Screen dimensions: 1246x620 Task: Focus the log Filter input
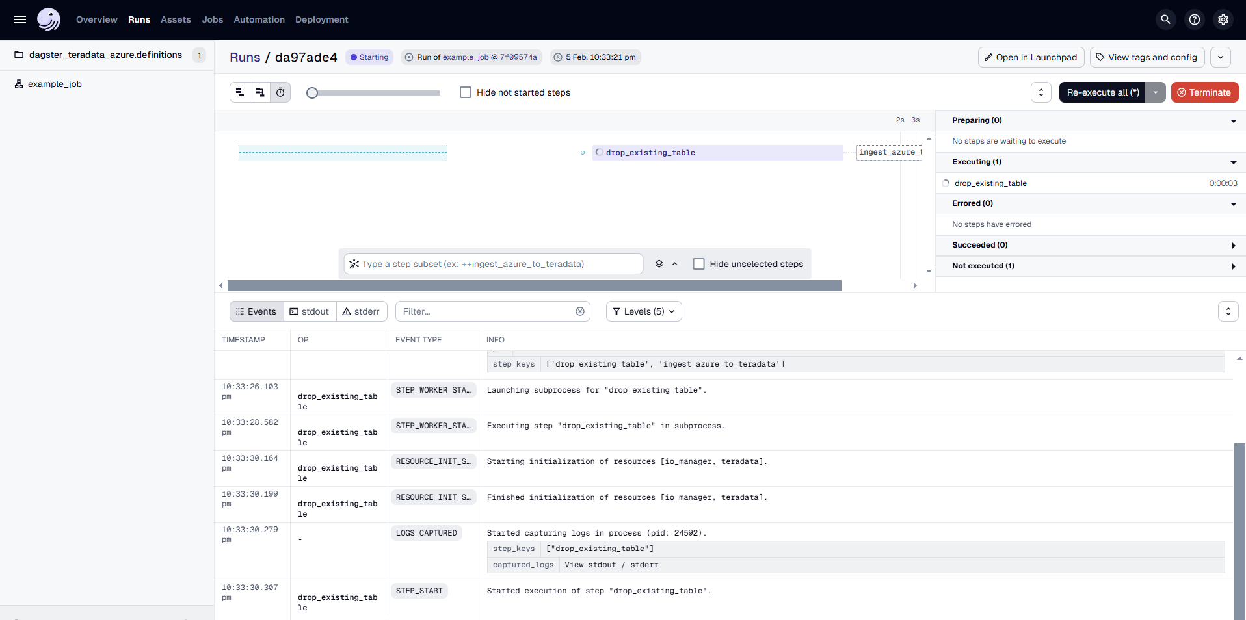click(x=493, y=311)
